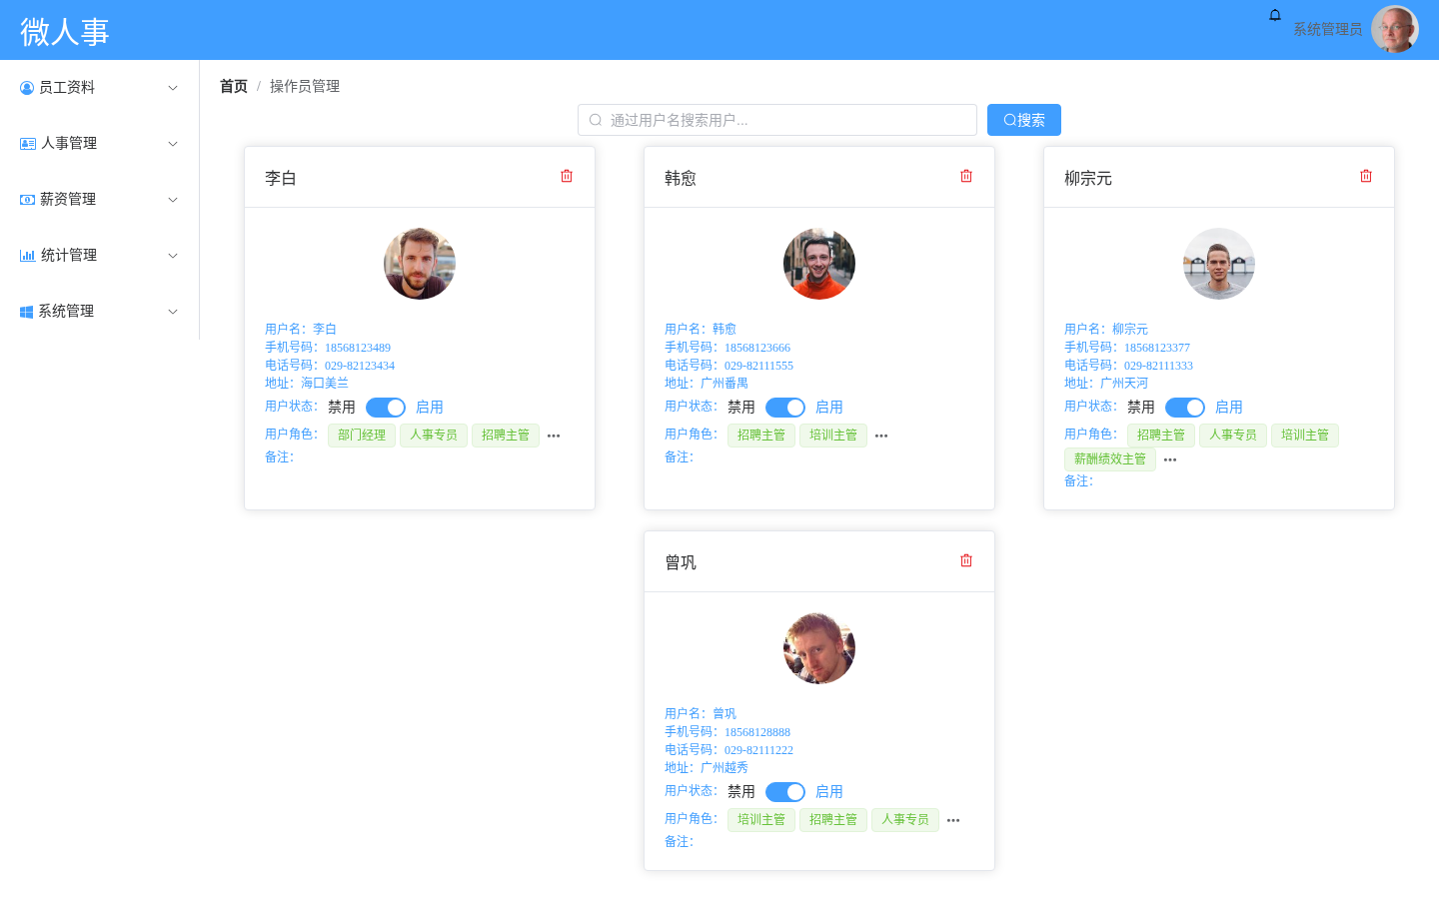Click 李白's 部门经理 role tag
This screenshot has width=1439, height=899.
pos(362,436)
